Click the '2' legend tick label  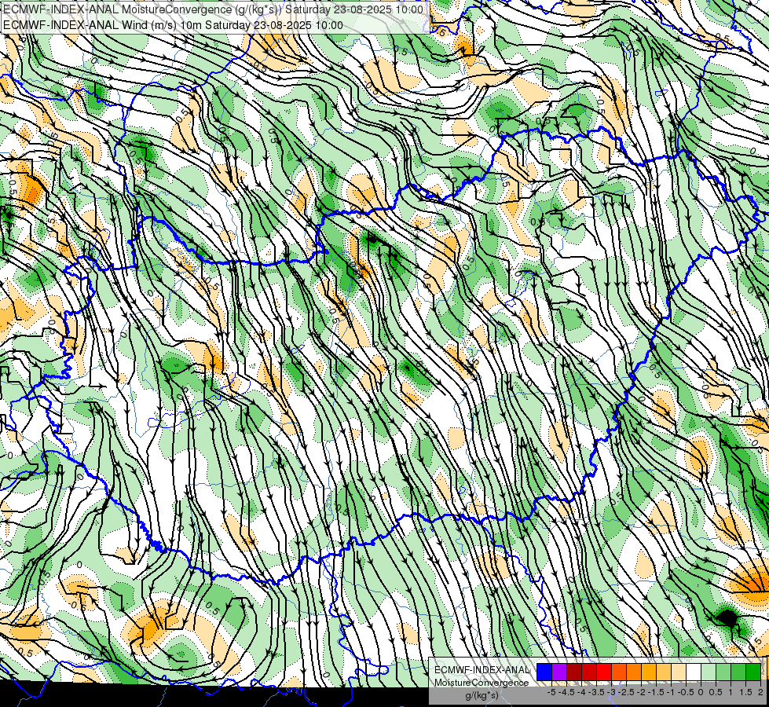[760, 692]
